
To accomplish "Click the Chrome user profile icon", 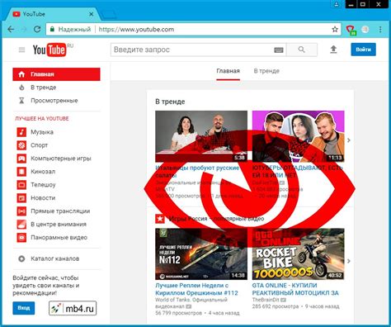I will point(337,4).
